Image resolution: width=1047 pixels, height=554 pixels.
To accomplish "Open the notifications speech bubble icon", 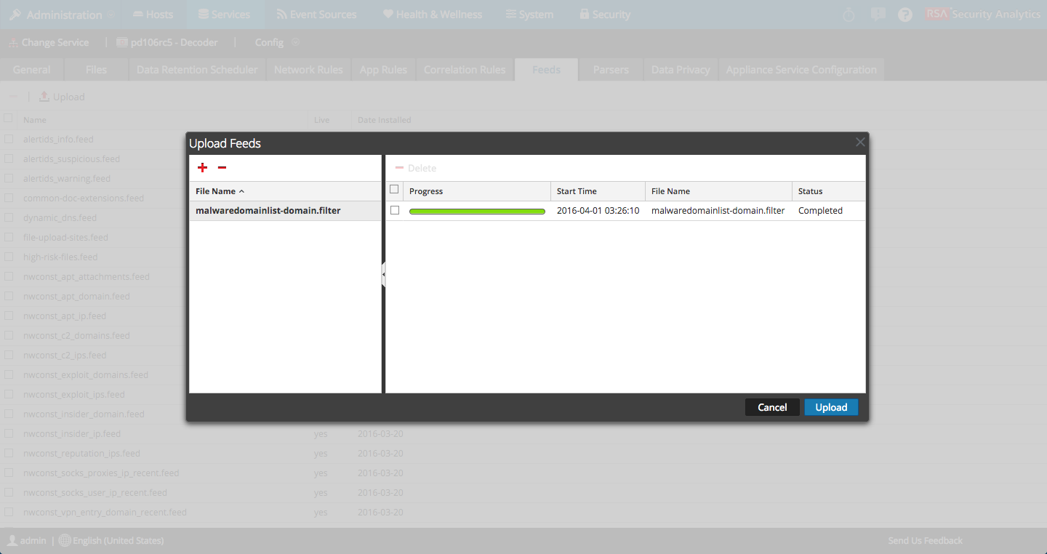I will (878, 15).
